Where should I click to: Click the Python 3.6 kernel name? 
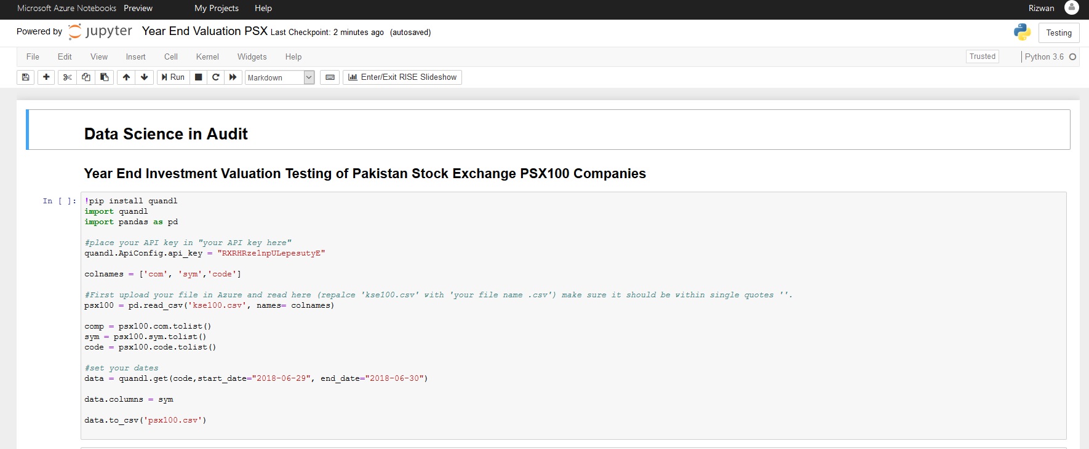coord(1044,57)
